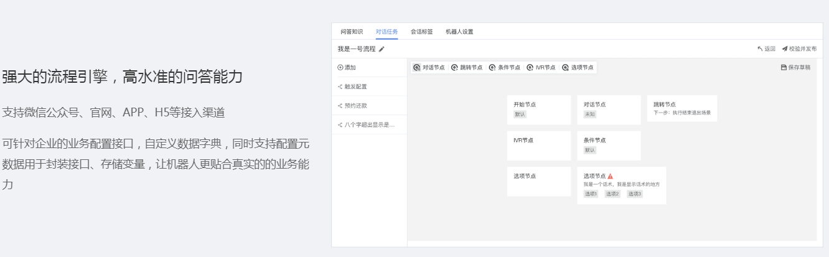Switch to the 问答知识 tab

(352, 32)
